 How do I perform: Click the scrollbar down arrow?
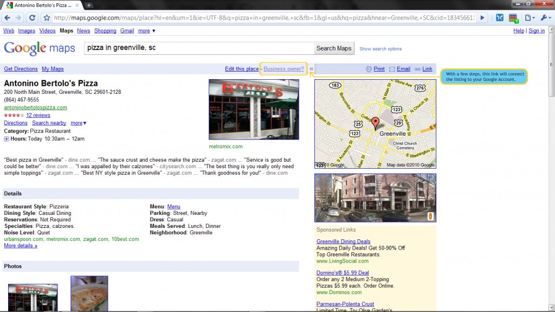pos(551,308)
